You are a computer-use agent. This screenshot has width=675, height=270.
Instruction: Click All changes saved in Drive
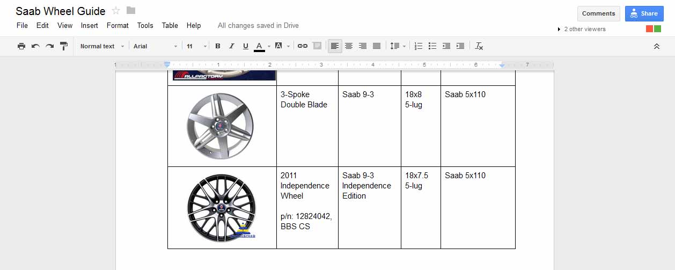[258, 25]
